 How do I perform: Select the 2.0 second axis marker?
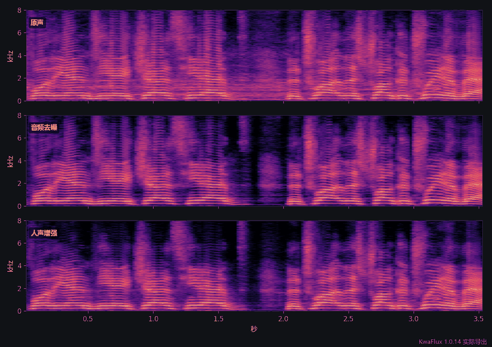point(284,319)
